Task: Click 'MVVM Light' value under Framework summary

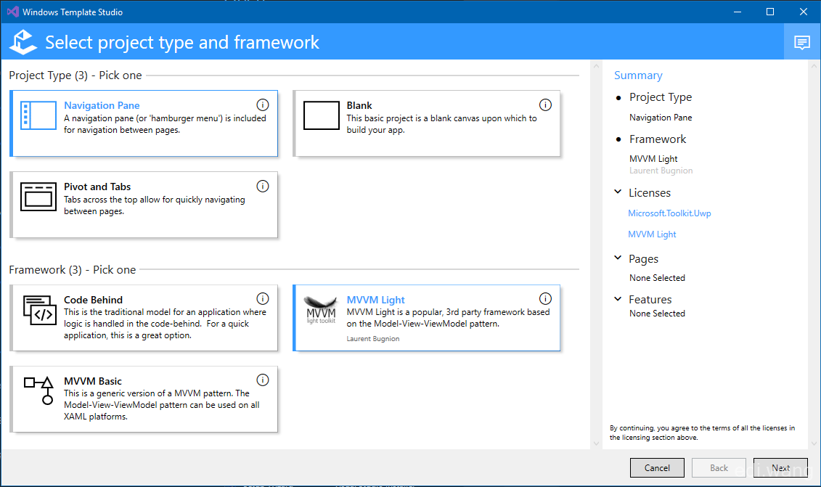Action: (653, 159)
